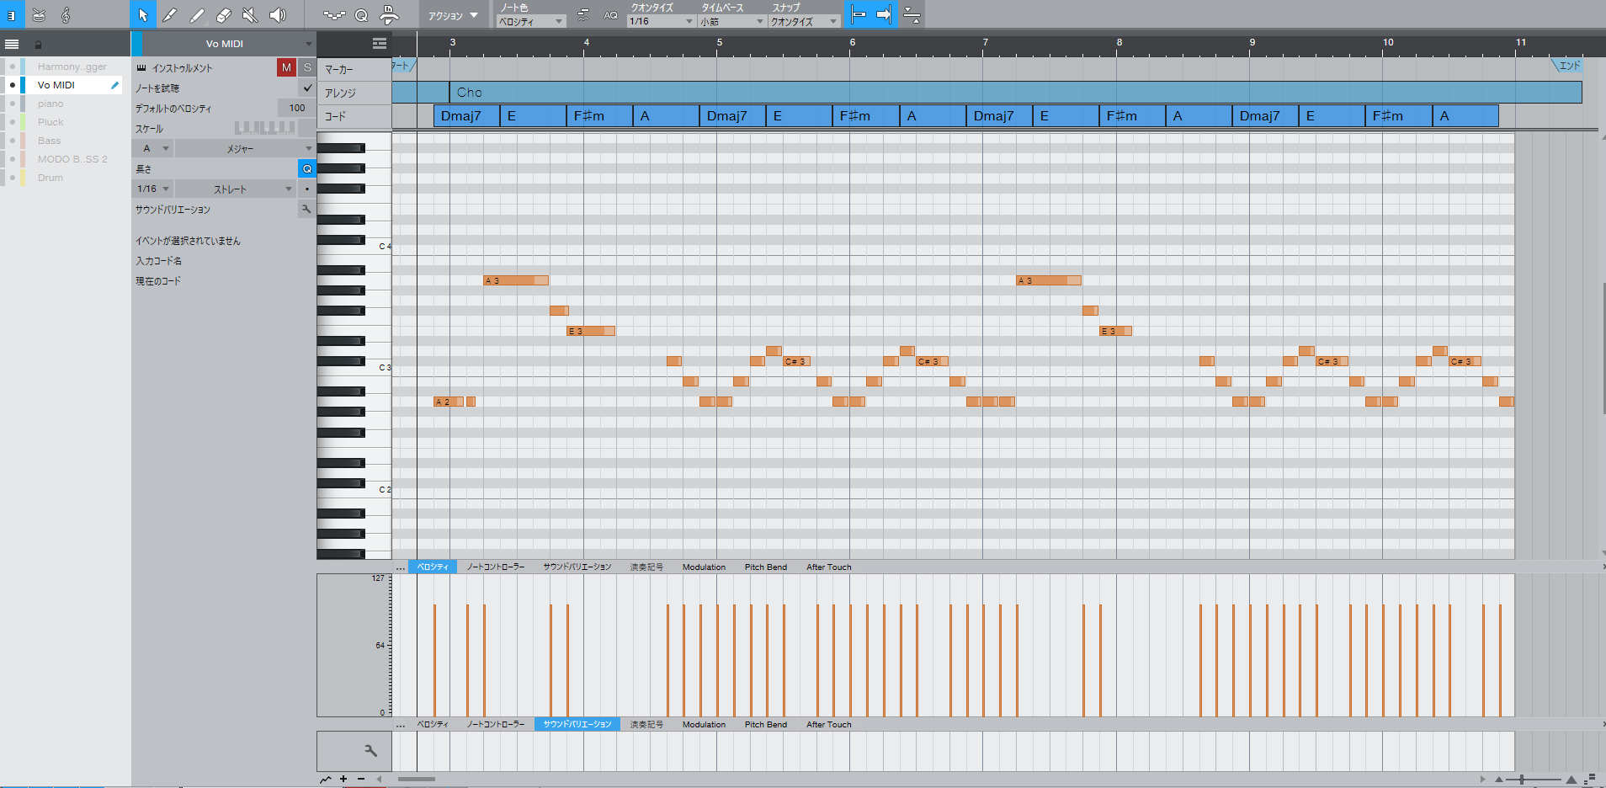This screenshot has width=1606, height=788.
Task: Select the MODO B..SS 2 track
Action: (x=72, y=159)
